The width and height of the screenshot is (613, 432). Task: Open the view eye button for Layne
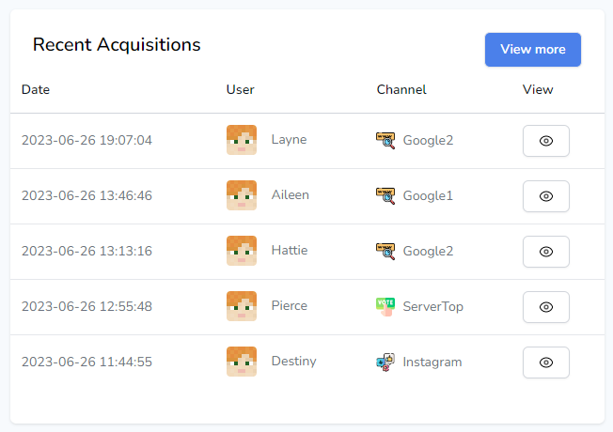546,141
